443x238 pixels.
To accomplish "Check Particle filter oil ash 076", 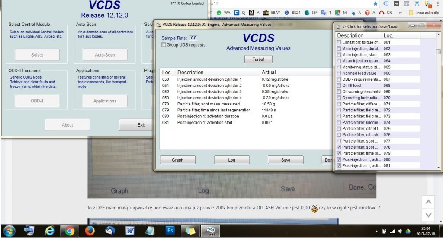I will tap(339, 135).
